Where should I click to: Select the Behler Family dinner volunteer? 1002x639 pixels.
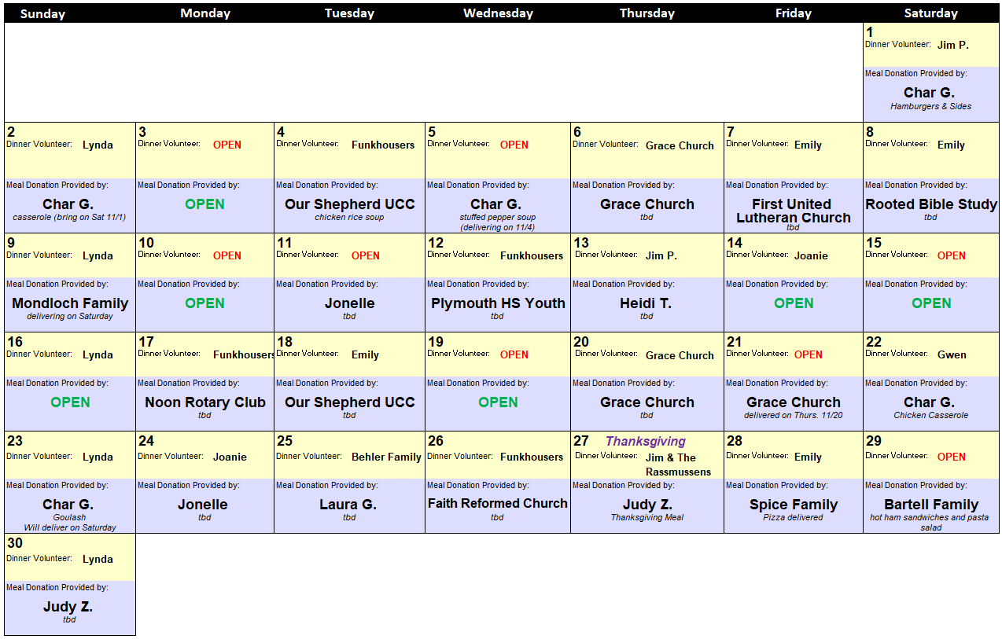386,457
